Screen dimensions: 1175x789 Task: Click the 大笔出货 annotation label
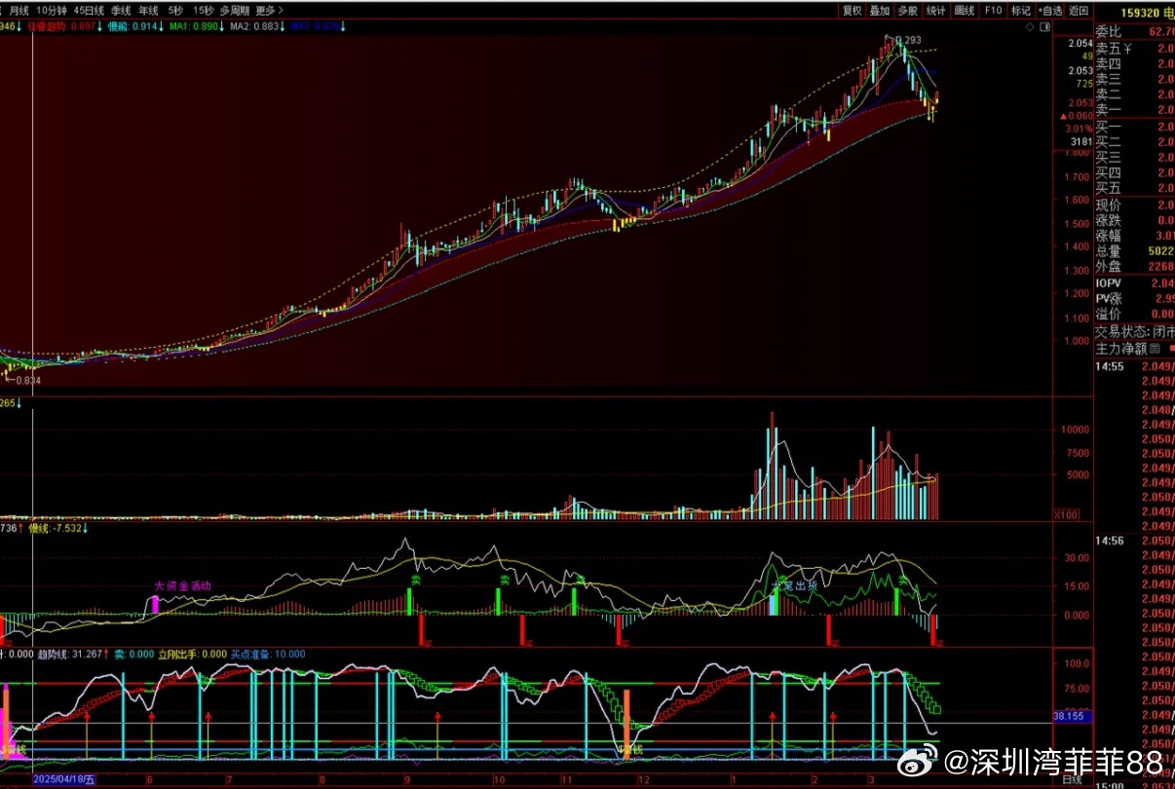coord(795,586)
